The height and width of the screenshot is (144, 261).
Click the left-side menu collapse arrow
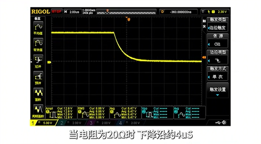pos(31,61)
